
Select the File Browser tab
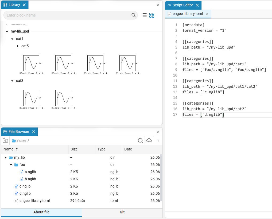point(20,132)
